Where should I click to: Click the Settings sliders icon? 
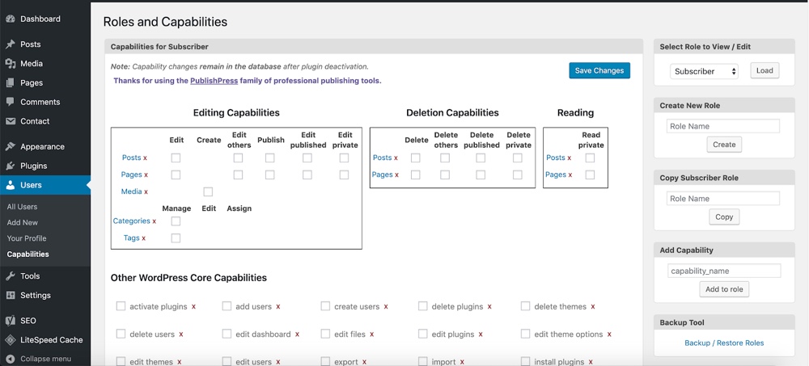point(10,296)
